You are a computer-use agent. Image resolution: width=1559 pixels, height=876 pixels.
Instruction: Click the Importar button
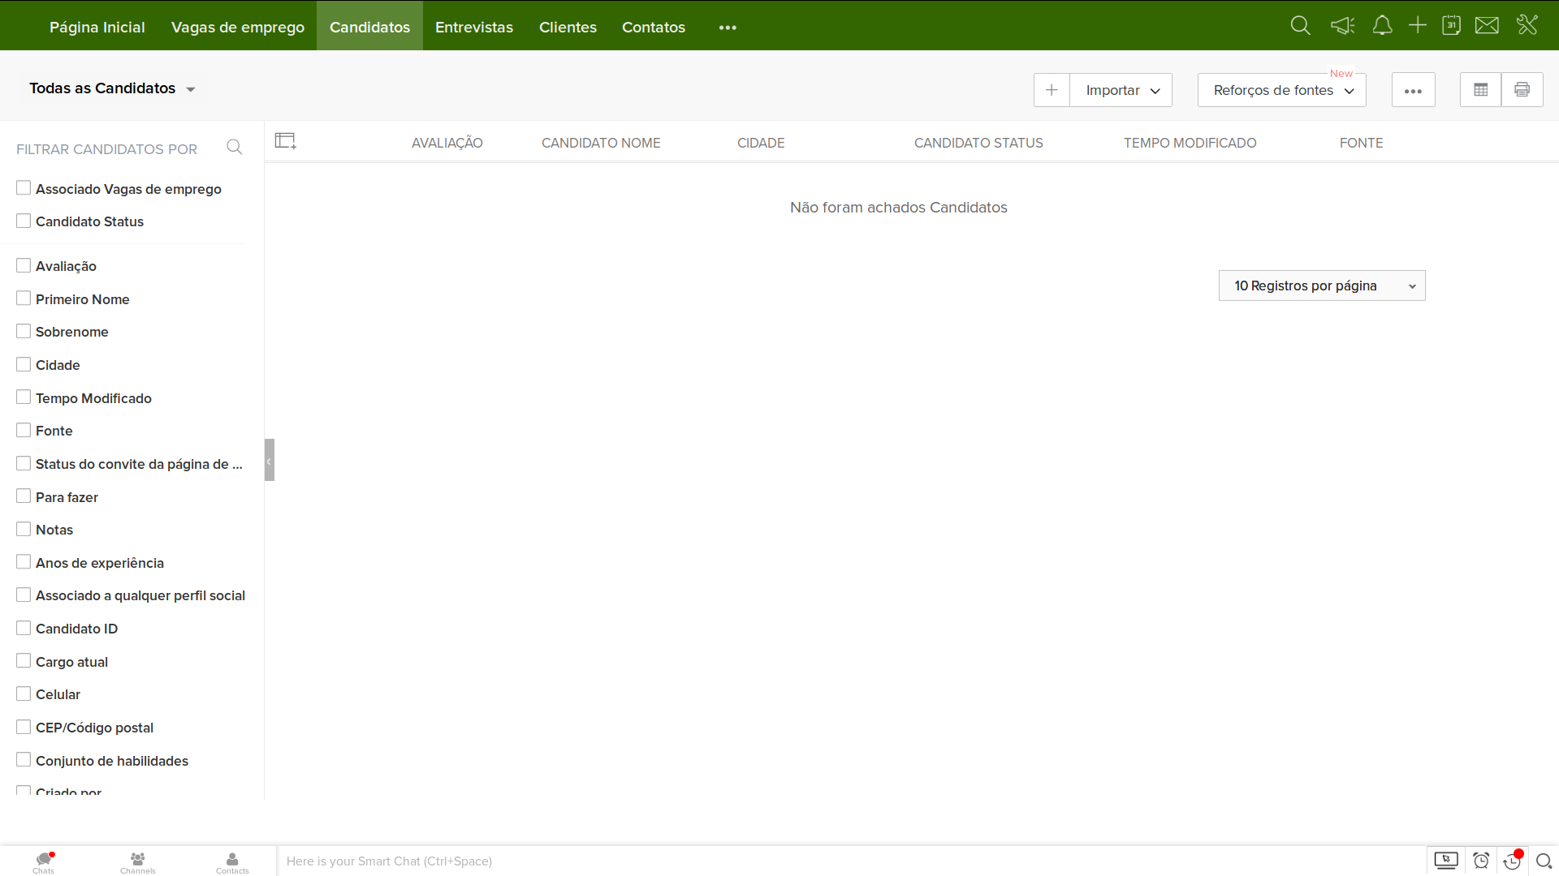(x=1121, y=90)
